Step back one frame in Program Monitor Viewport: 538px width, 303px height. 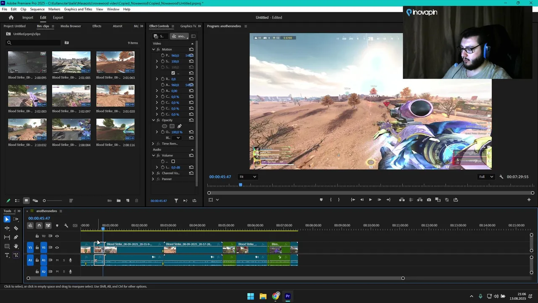click(x=361, y=200)
